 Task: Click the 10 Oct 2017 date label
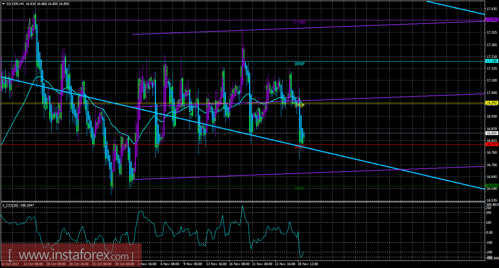pyautogui.click(x=10, y=264)
